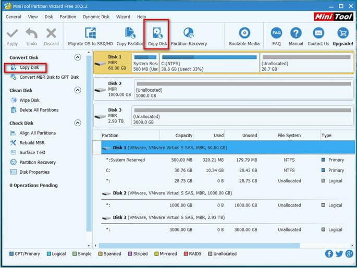Viewport: 357px width, 268px height.
Task: Click the sidebar scroll up arrow
Action: click(89, 53)
